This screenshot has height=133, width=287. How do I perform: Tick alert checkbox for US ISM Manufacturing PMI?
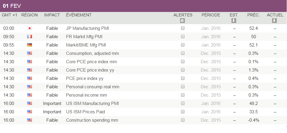click(x=183, y=103)
